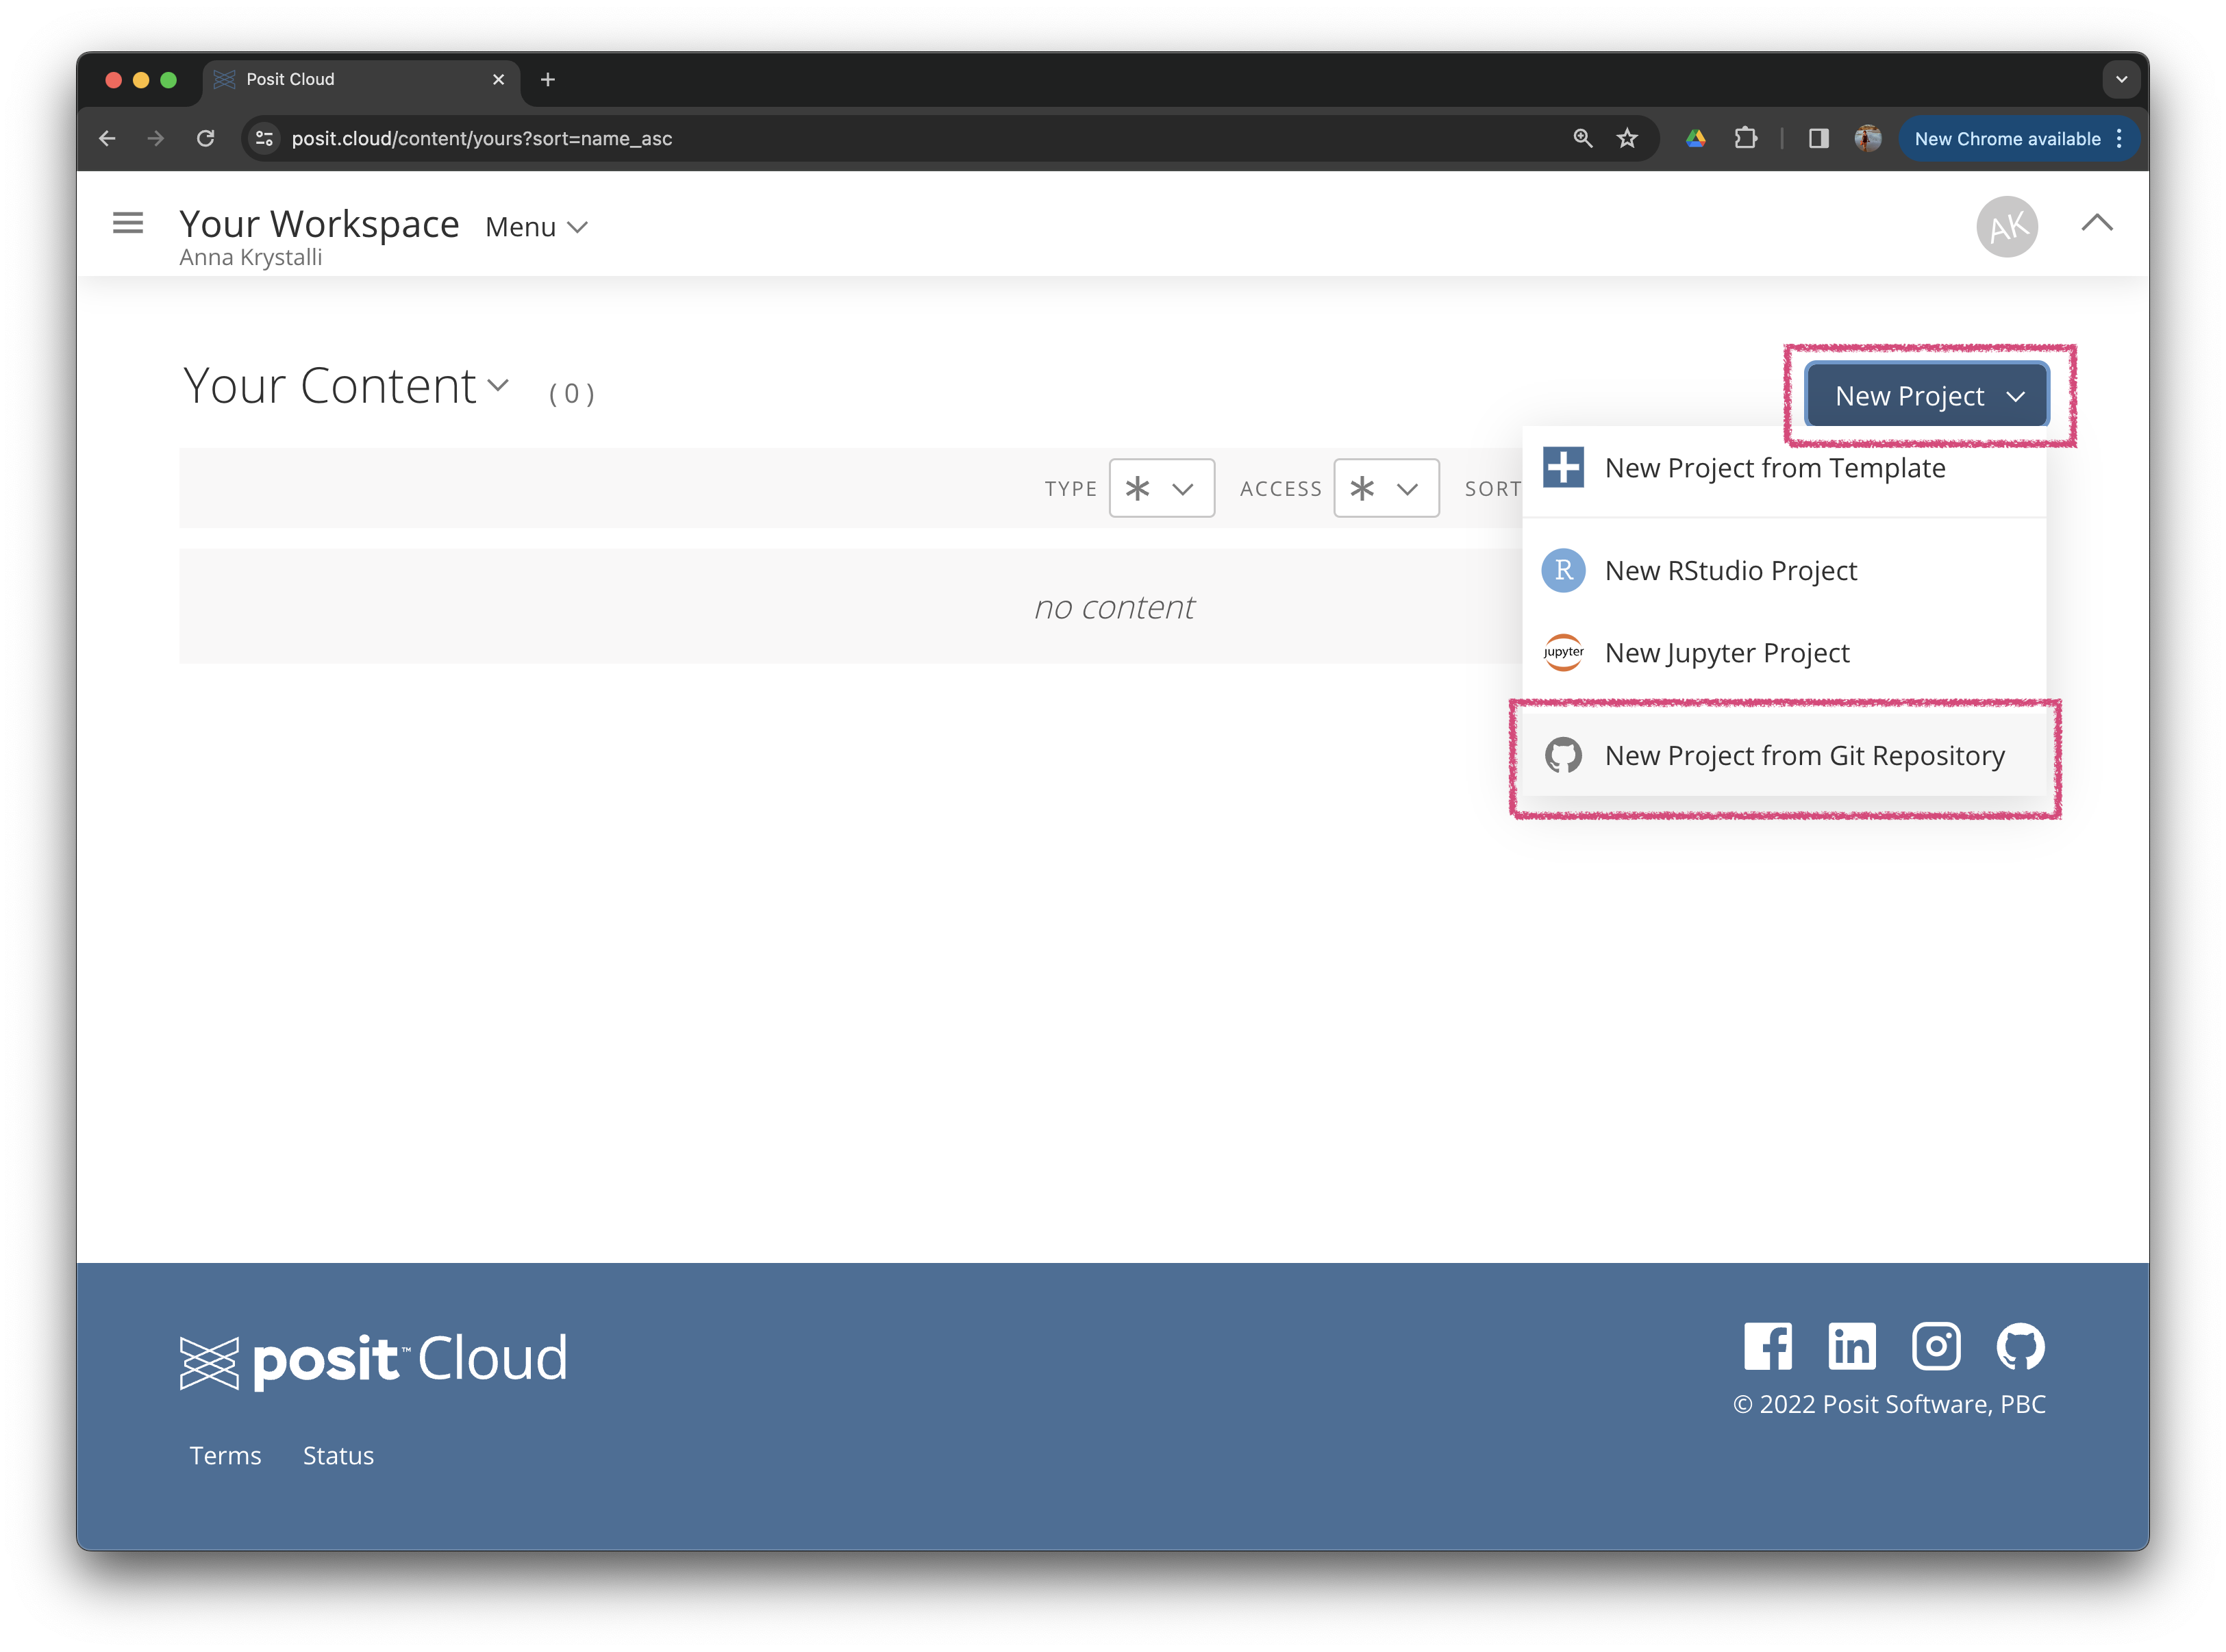Choose New Jupyter Project

[1783, 653]
